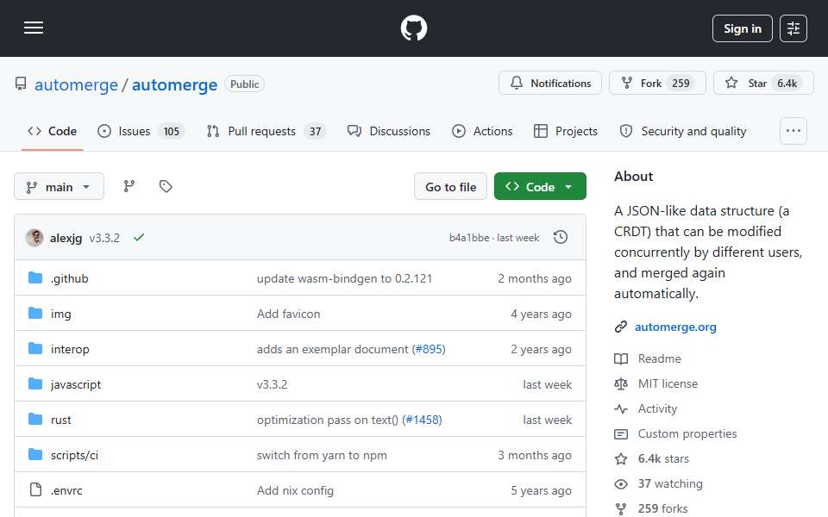The height and width of the screenshot is (517, 828).
Task: Open the .github folder
Action: (69, 278)
